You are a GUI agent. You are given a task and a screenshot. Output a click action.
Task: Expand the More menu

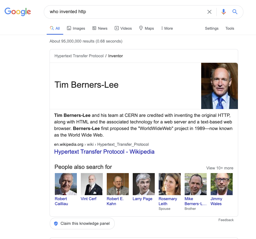167,28
